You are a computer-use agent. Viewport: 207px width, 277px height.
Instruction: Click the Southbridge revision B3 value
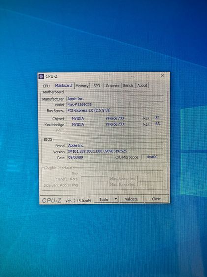pos(157,124)
